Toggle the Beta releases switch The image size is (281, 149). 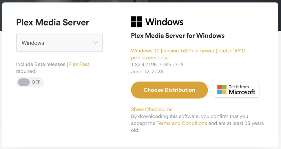tap(30, 82)
